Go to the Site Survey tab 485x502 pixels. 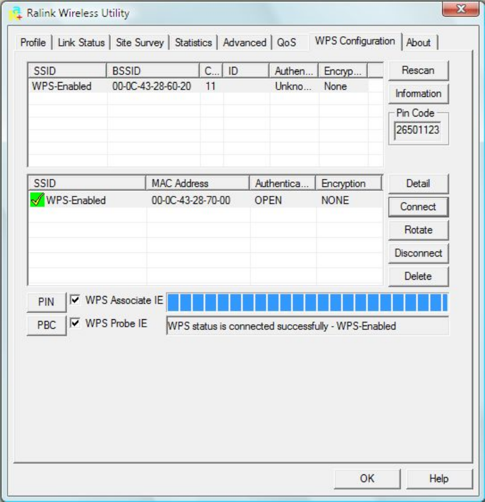(140, 43)
